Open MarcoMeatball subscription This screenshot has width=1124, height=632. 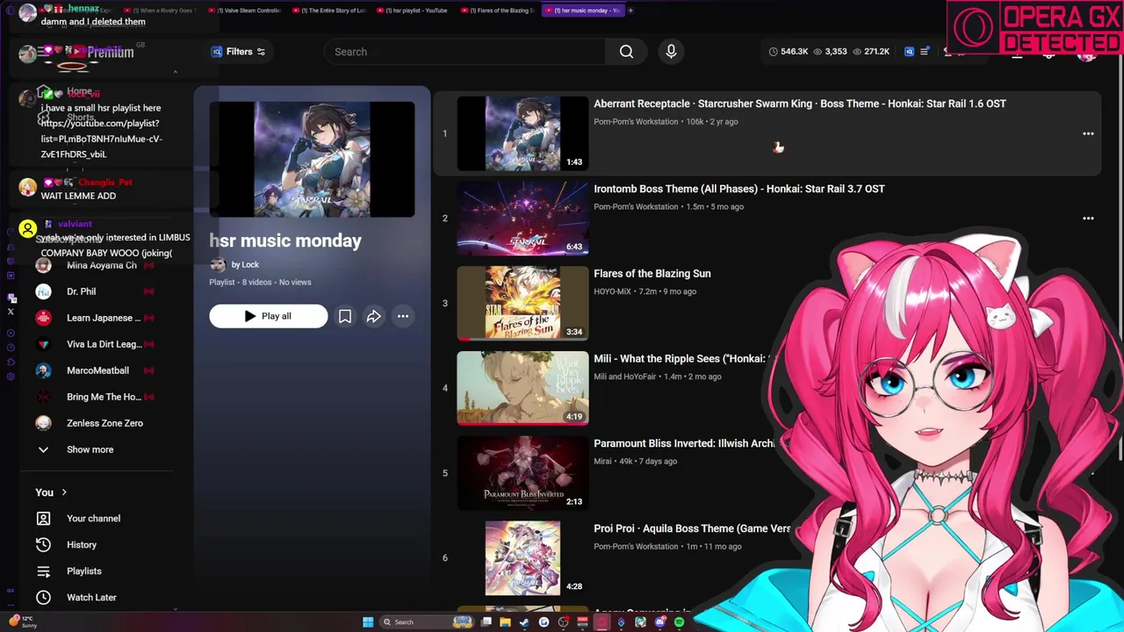97,370
